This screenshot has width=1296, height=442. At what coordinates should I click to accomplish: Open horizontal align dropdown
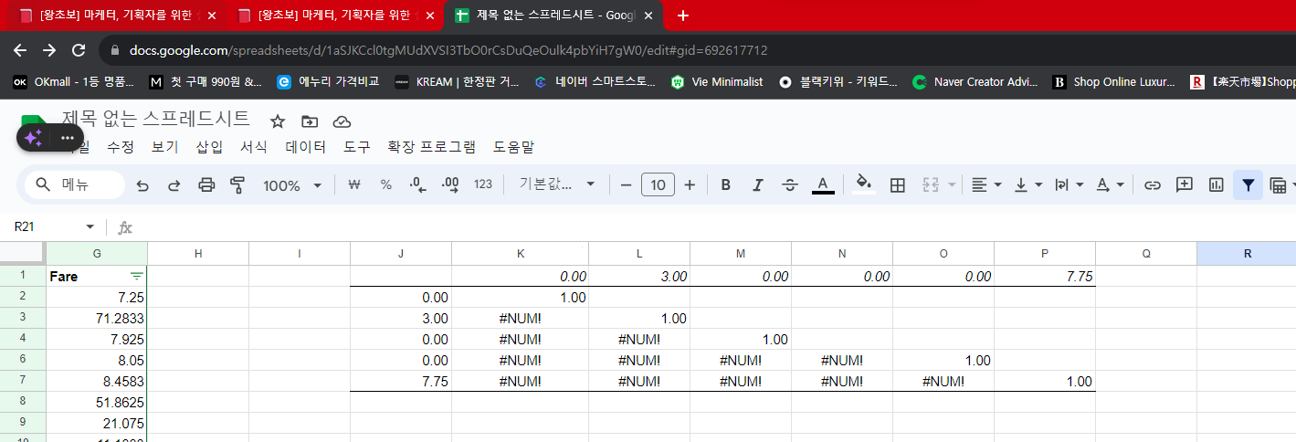[x=985, y=184]
